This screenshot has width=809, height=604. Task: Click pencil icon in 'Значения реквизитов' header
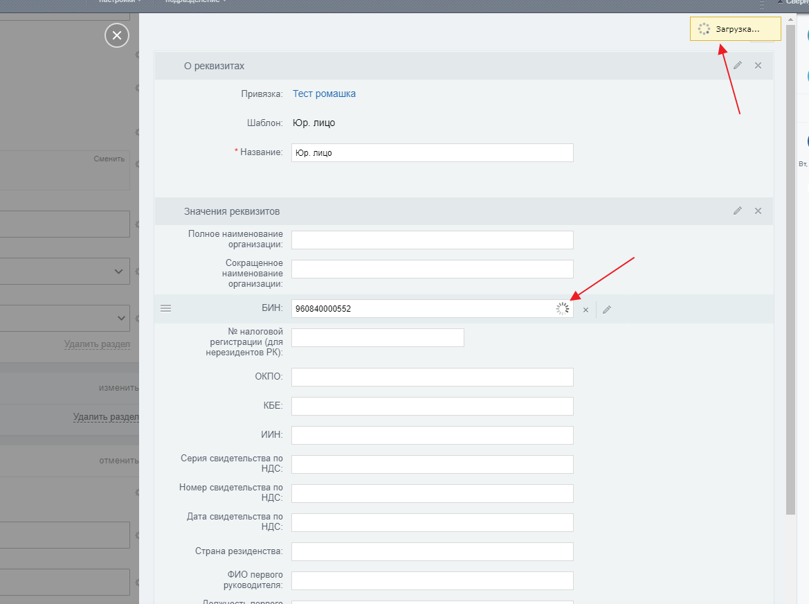pos(738,211)
